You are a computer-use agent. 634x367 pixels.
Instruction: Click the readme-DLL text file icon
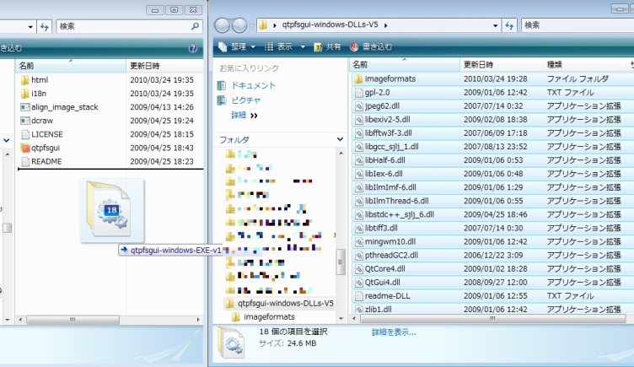[358, 296]
